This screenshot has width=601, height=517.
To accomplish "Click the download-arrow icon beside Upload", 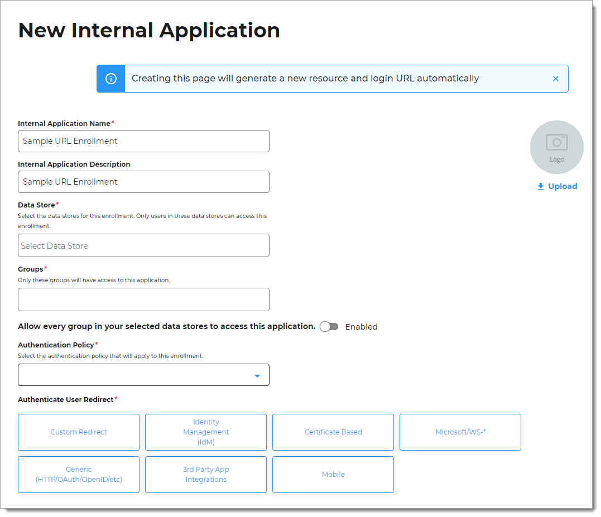I will (540, 186).
